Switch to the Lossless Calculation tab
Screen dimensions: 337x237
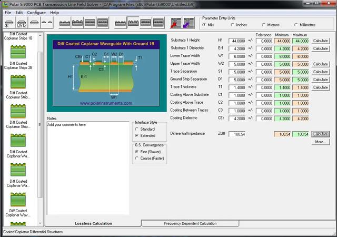[x=93, y=223]
